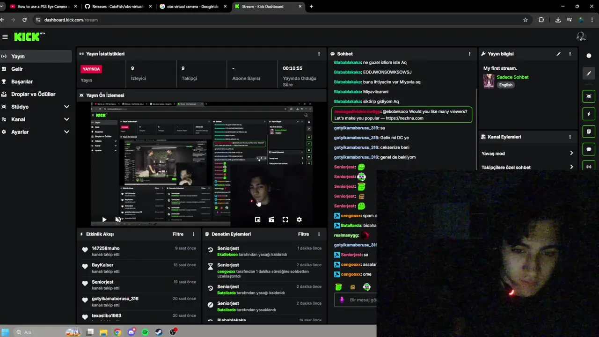Toggle the chat bubble widget icon
The width and height of the screenshot is (599, 337).
coord(589,149)
